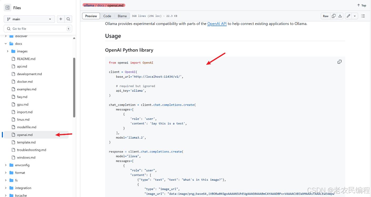Click the Raw button
Viewport: 371px width, 197px height.
click(325, 16)
